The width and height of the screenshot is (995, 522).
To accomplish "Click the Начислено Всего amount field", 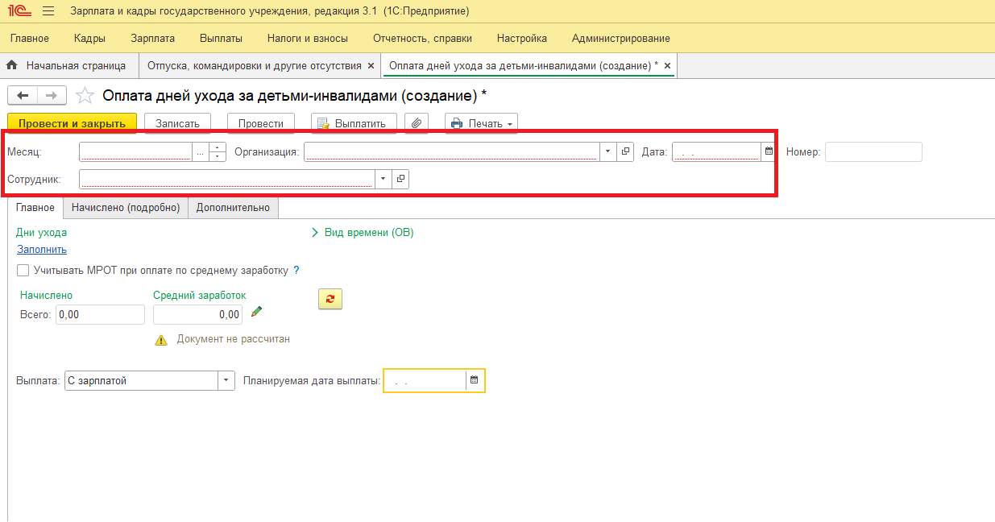I will 100,314.
